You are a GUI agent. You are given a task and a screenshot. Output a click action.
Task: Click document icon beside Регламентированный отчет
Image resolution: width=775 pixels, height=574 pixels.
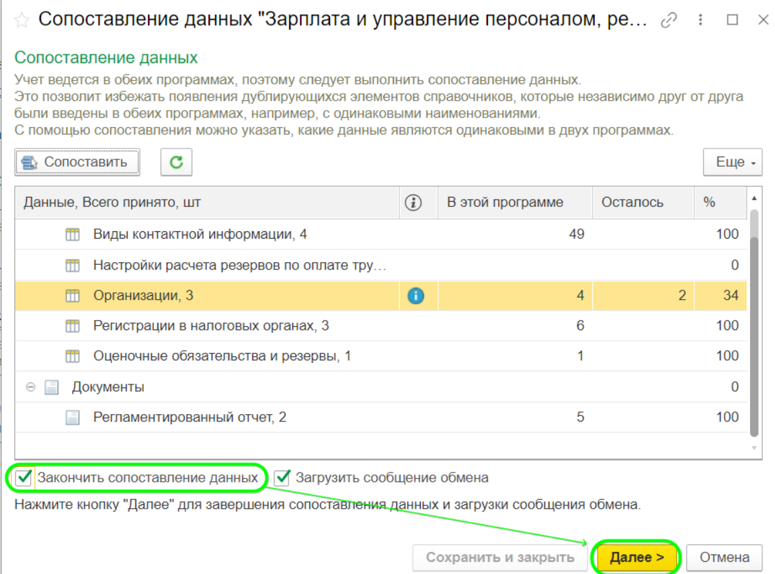[x=73, y=417]
